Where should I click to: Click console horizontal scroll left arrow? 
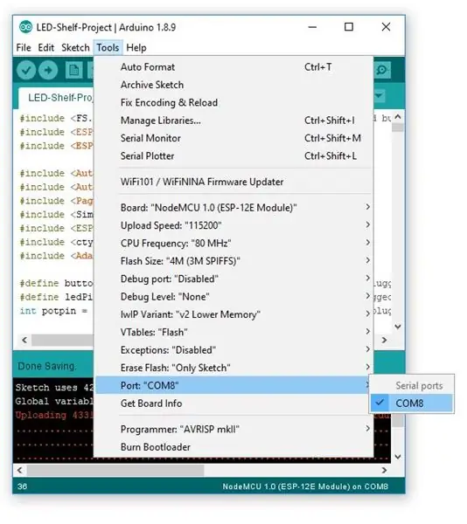tap(20, 470)
